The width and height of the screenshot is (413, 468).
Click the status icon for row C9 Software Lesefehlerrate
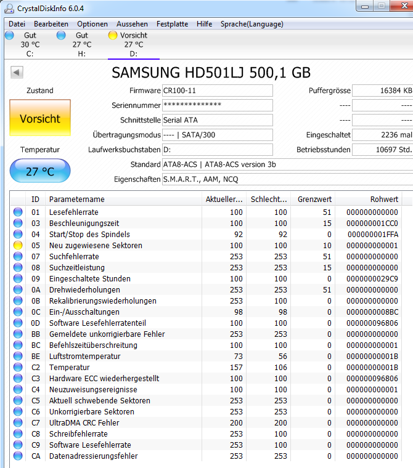[x=18, y=445]
